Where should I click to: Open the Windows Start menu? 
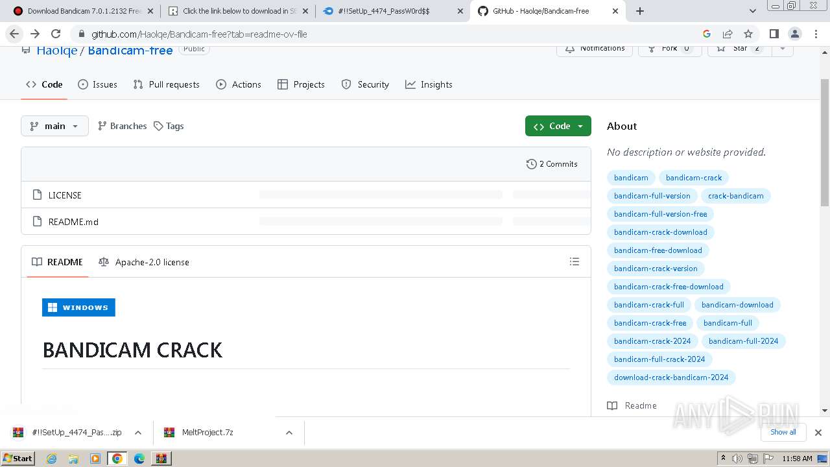click(x=18, y=458)
